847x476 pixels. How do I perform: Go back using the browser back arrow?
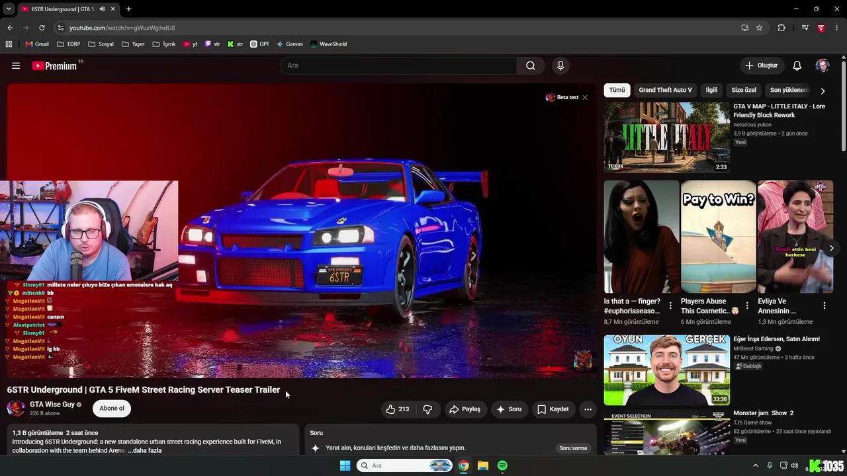click(10, 28)
